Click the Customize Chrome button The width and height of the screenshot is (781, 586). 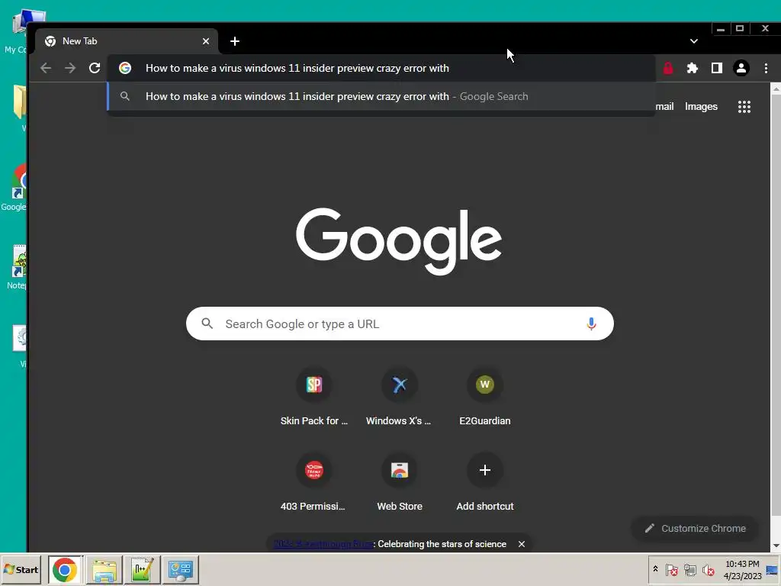tap(696, 528)
